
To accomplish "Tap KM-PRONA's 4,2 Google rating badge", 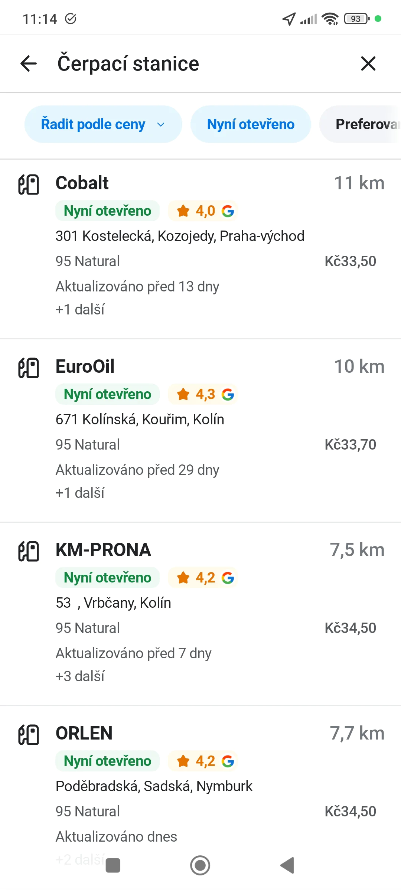I will (x=203, y=578).
